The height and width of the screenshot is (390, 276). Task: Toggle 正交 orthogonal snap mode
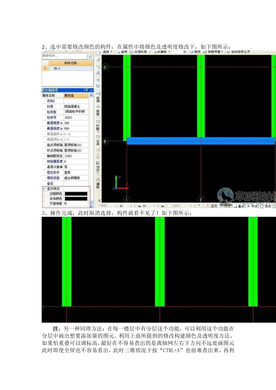(212, 206)
